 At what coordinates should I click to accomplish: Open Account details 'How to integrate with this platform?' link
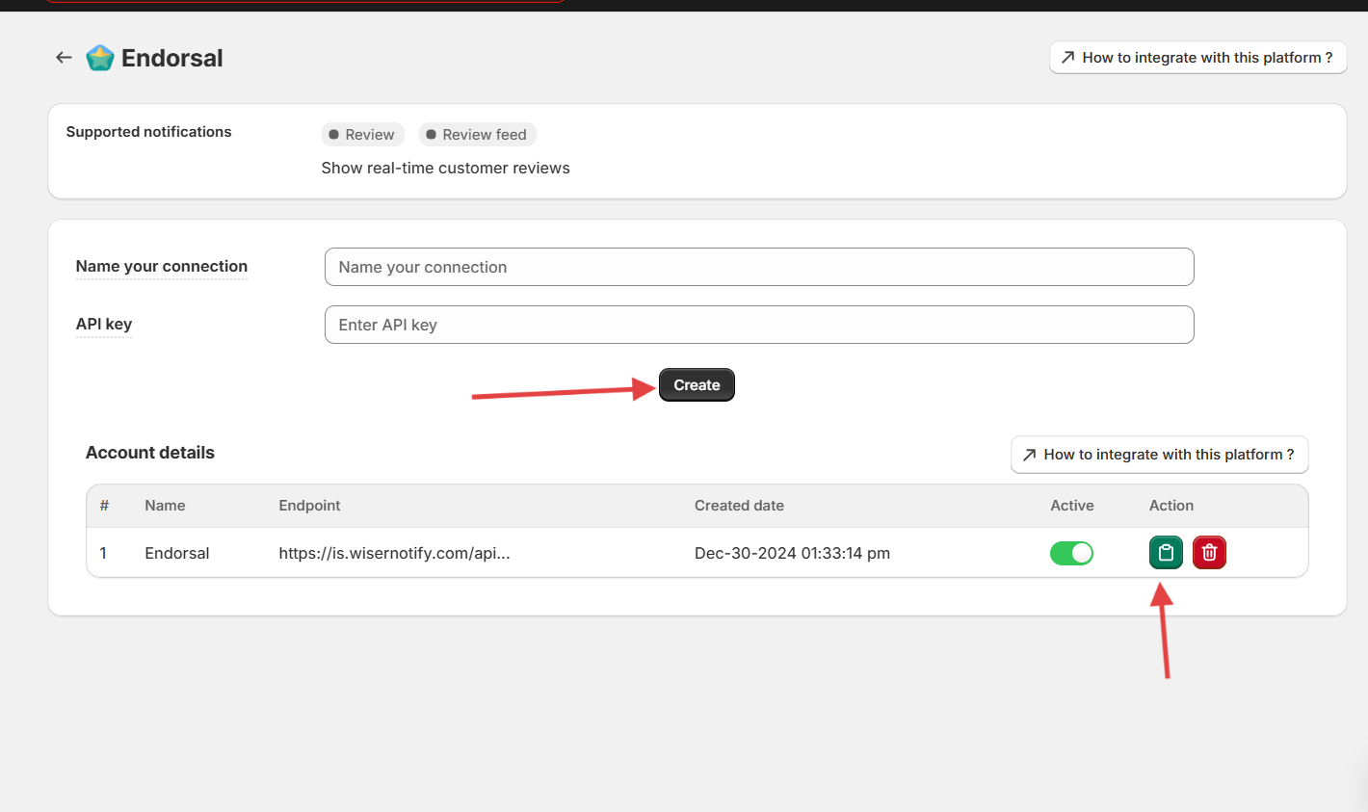pyautogui.click(x=1159, y=455)
